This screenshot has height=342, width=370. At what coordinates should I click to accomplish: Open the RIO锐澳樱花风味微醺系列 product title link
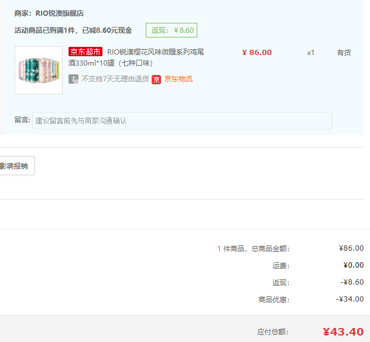click(x=136, y=57)
